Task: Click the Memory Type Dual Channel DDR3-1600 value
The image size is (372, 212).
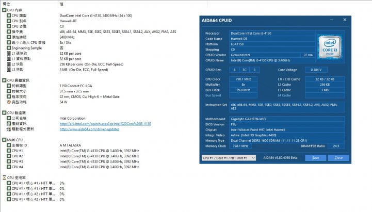Action: [x=287, y=141]
